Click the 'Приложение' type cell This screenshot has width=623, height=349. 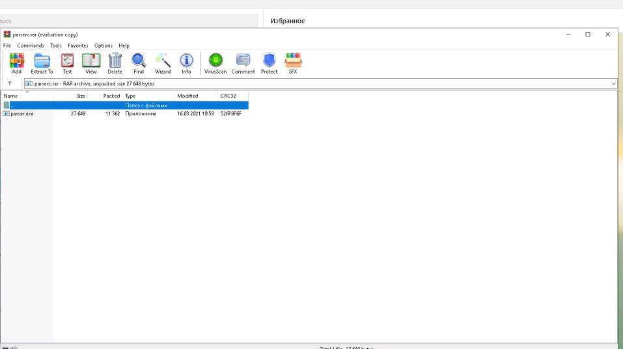pyautogui.click(x=141, y=114)
